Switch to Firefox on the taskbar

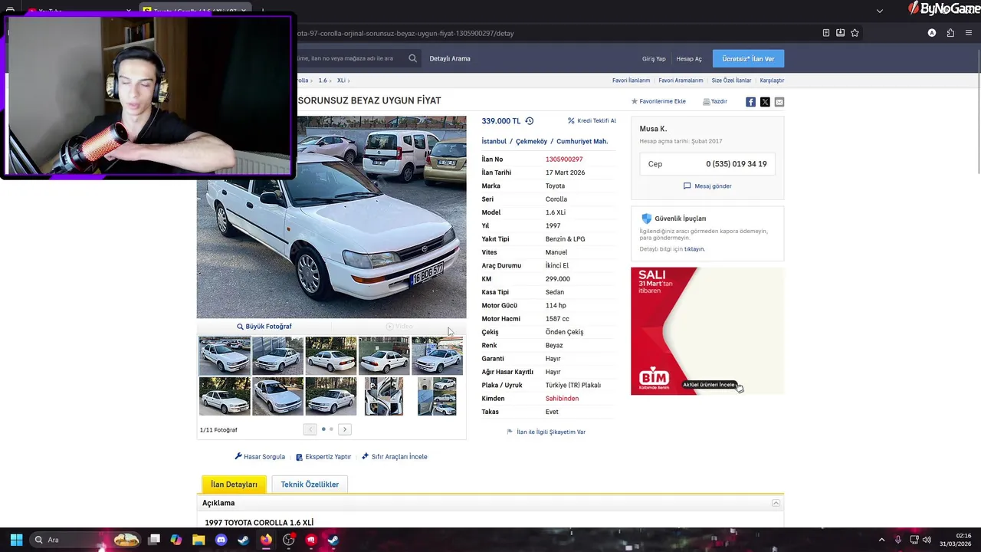click(x=266, y=540)
